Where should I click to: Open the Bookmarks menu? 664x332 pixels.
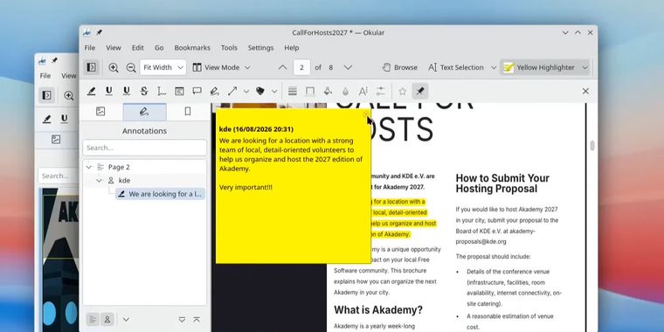tap(192, 48)
